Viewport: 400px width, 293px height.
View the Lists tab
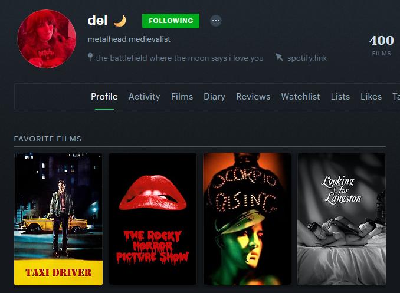point(340,97)
